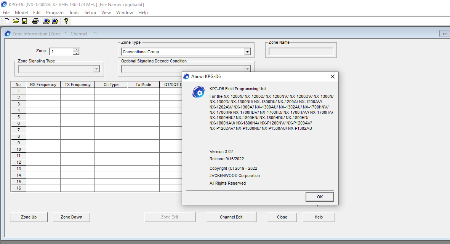Open the Help menu in menu bar
The image size is (450, 244).
tap(143, 12)
